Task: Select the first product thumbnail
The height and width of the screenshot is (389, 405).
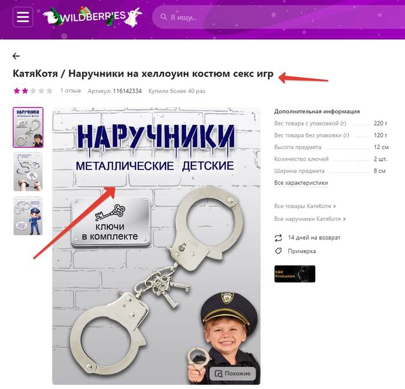Action: tap(28, 127)
